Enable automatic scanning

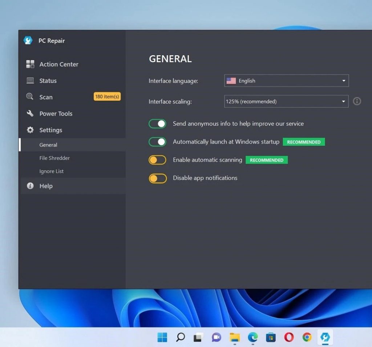coord(157,160)
